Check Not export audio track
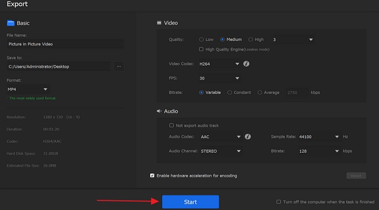Image resolution: width=379 pixels, height=210 pixels. (x=172, y=125)
